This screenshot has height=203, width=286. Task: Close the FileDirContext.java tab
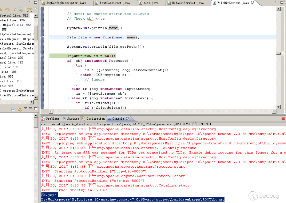click(253, 3)
